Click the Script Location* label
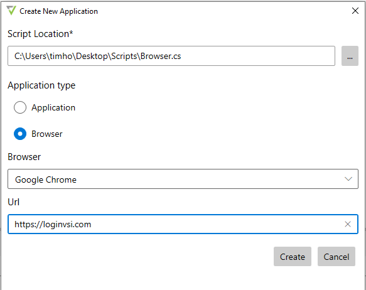Viewport: 366px width, 290px height. 40,34
